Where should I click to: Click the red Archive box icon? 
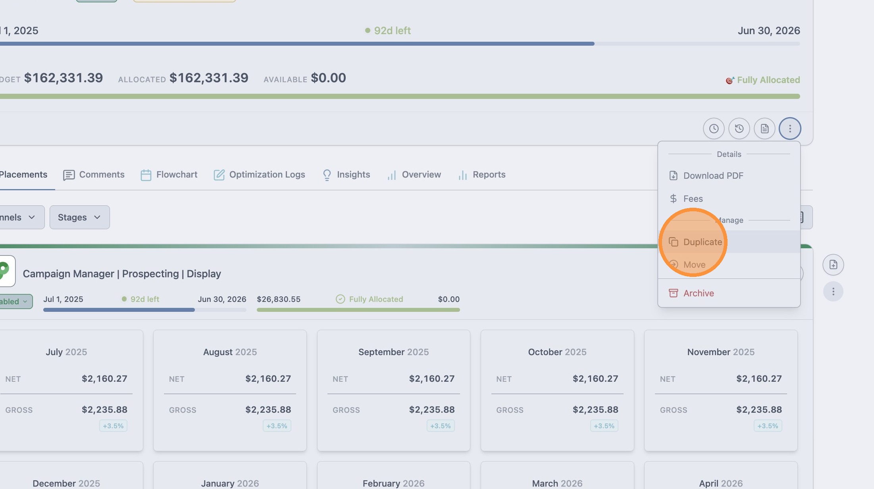(674, 293)
